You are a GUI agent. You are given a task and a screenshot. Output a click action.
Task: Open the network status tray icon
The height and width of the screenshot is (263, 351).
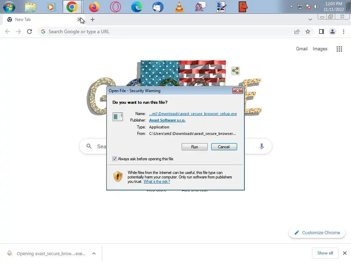coord(300,7)
